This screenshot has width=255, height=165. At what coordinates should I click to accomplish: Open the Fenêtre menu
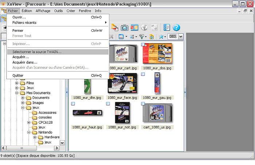(85, 11)
